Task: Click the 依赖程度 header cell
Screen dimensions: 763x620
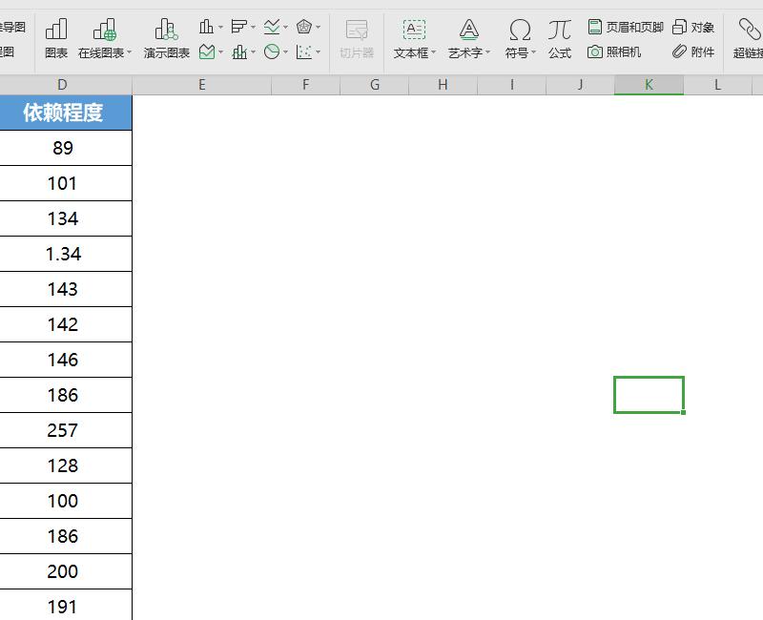Action: tap(66, 113)
